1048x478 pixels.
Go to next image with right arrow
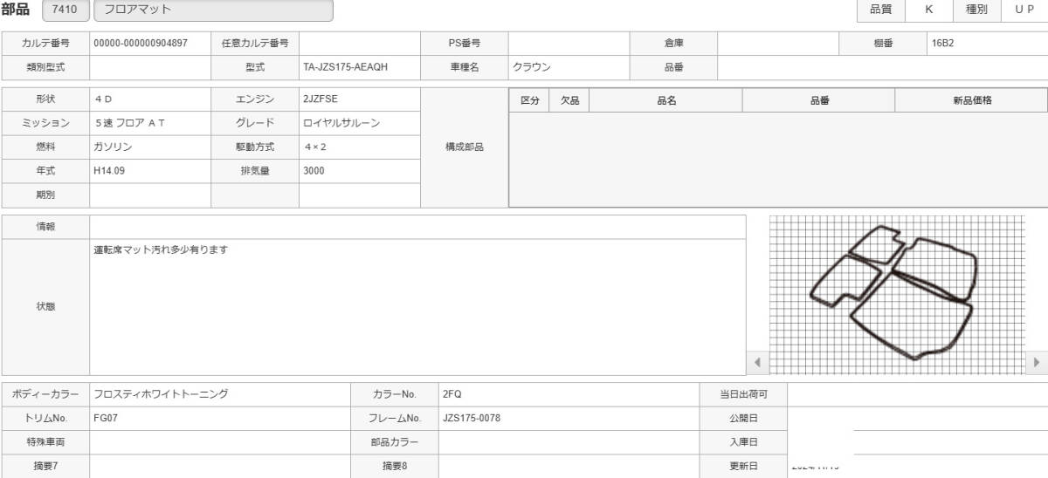[x=1037, y=361]
